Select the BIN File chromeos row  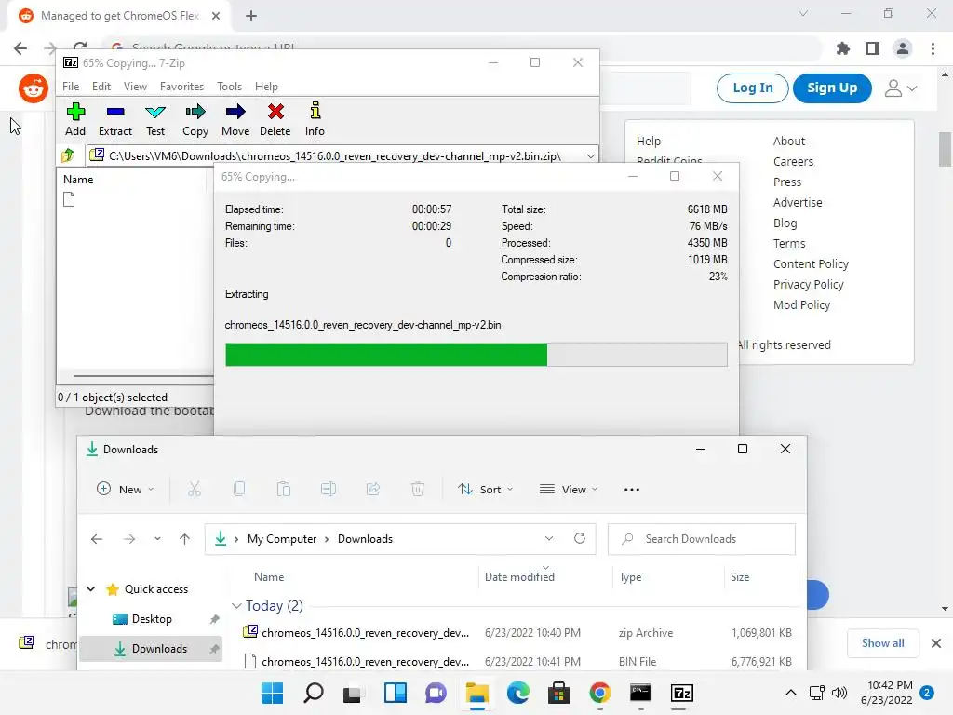516,662
